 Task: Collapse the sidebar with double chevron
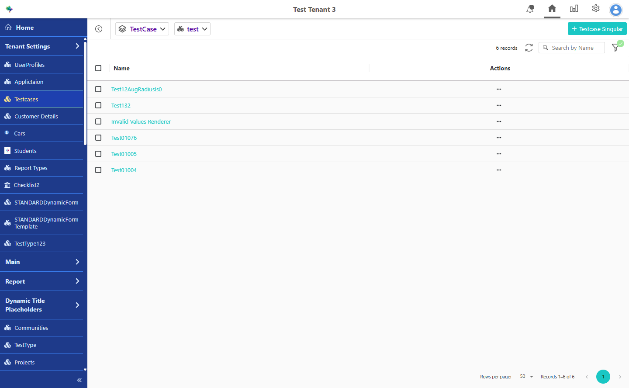(x=79, y=380)
